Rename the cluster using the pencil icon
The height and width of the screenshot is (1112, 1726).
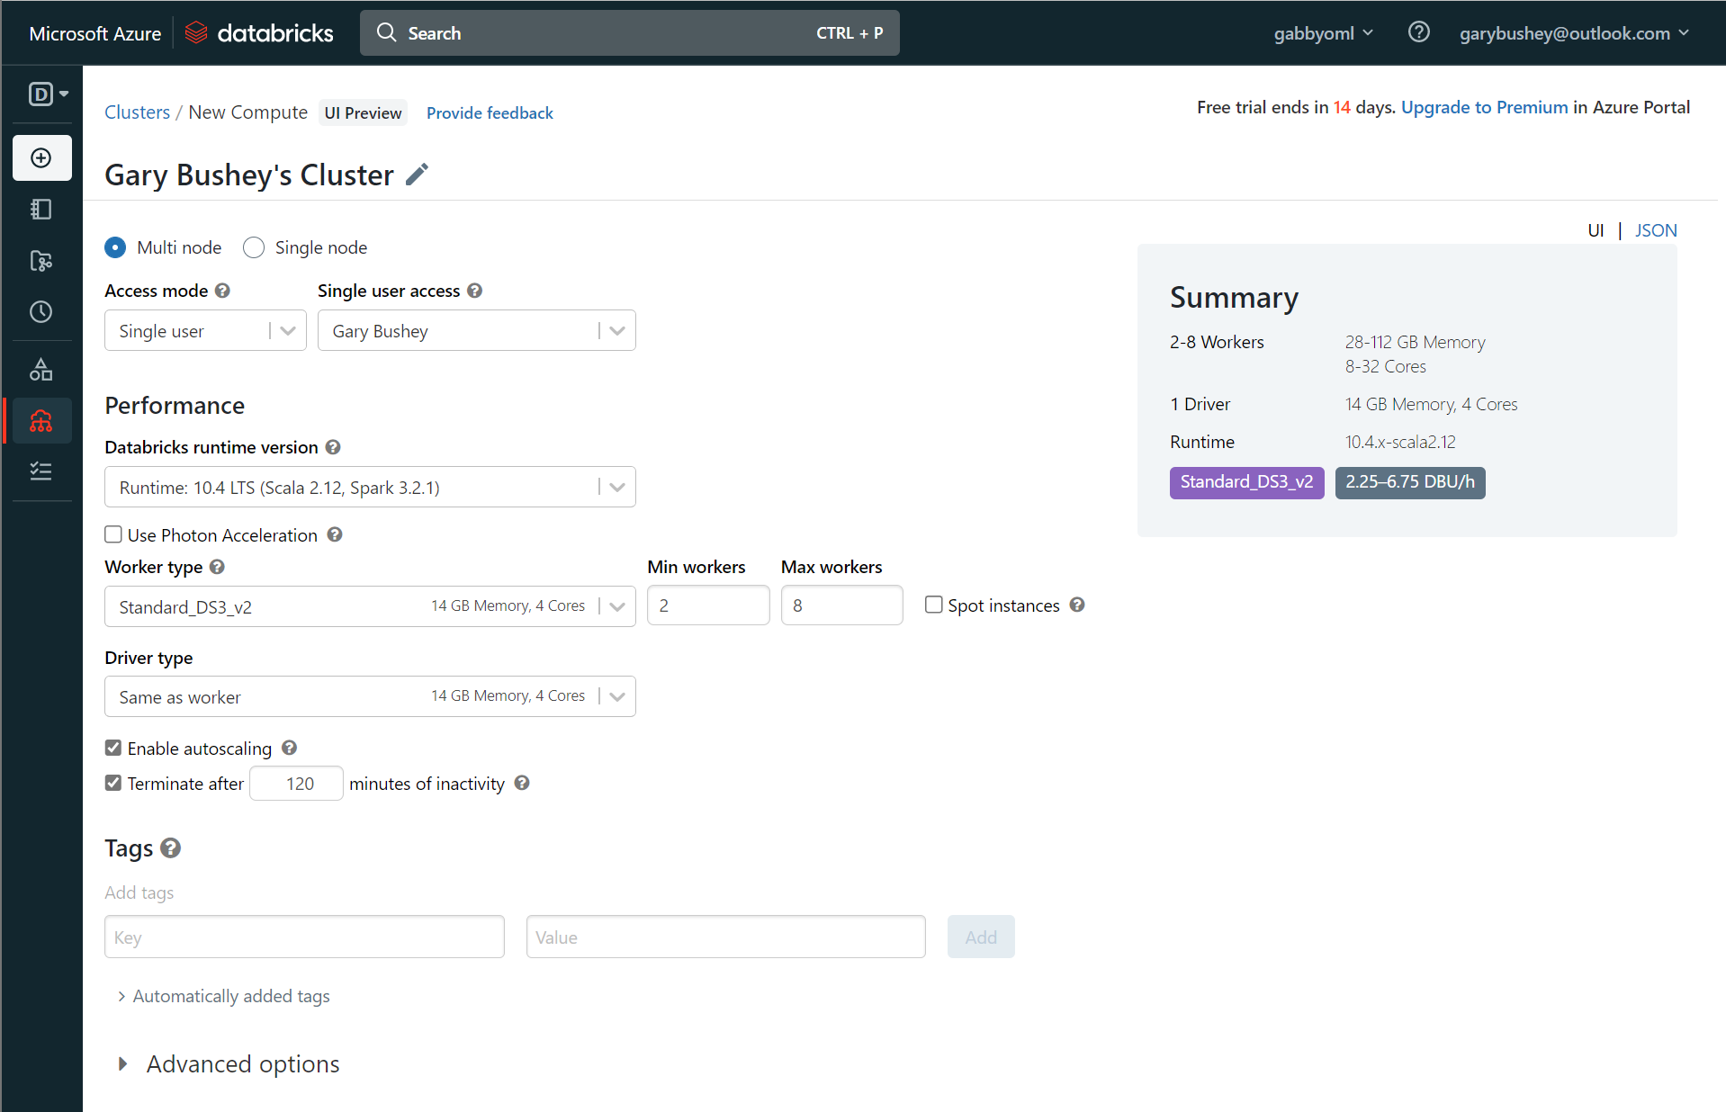pos(417,174)
